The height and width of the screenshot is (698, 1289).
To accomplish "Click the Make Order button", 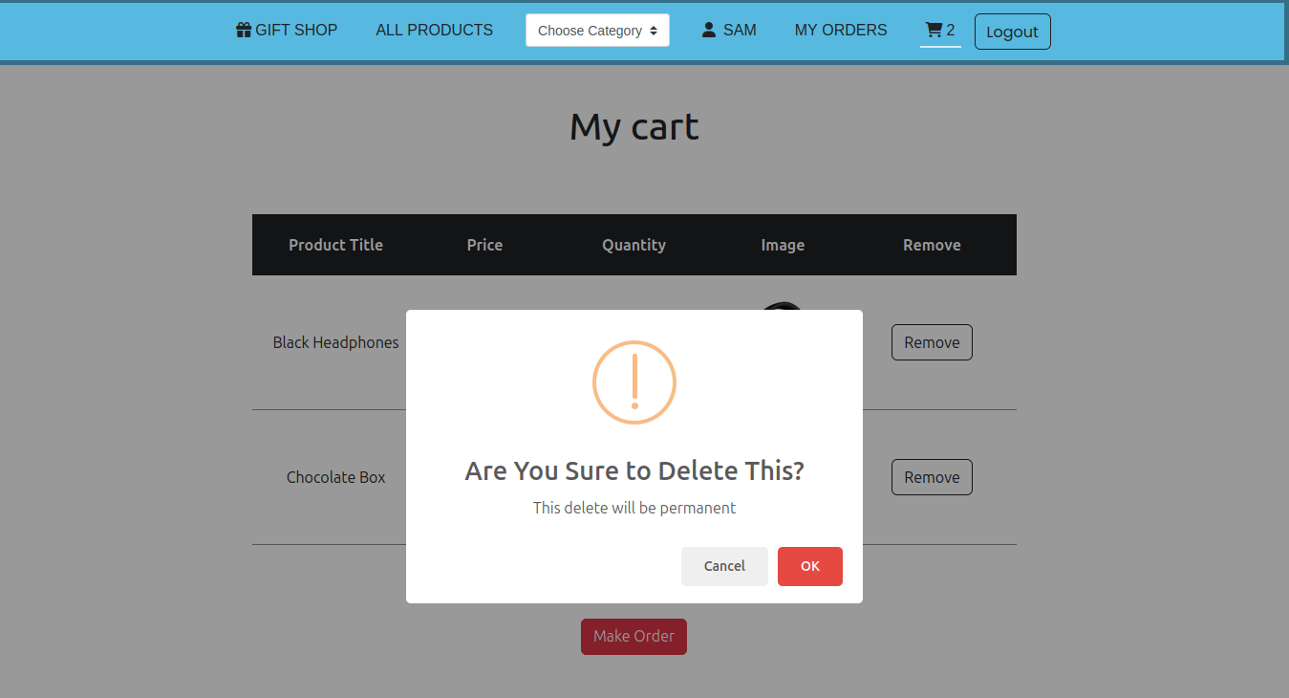I will pos(634,637).
